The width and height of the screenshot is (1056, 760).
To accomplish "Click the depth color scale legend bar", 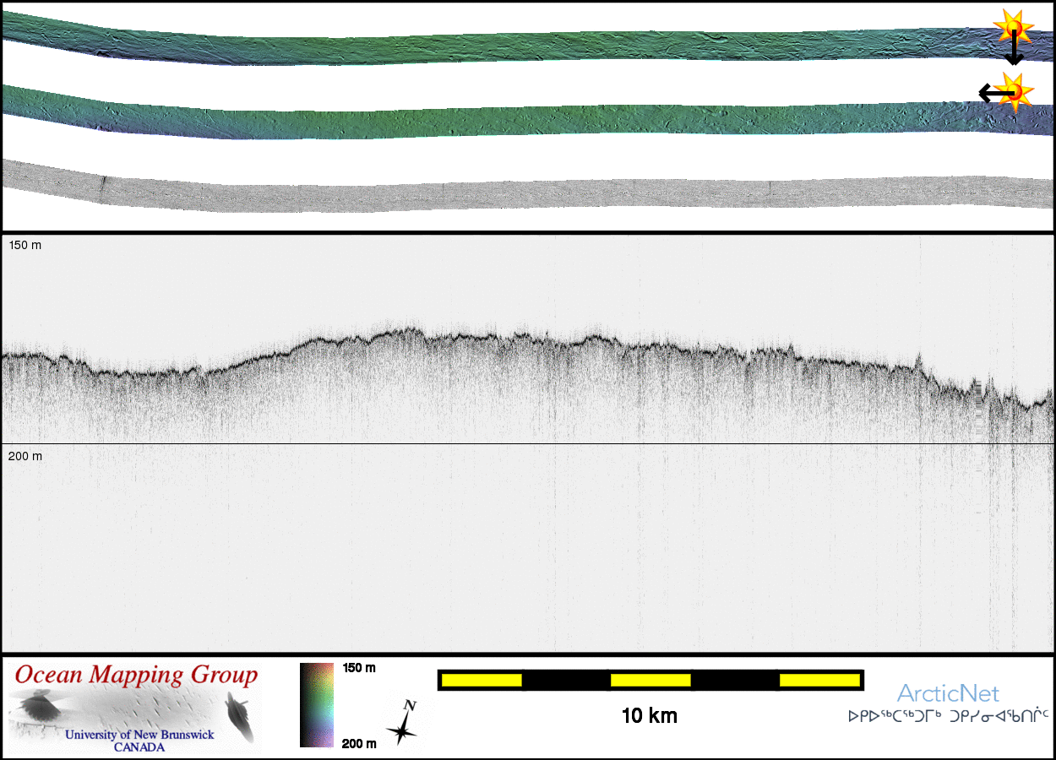I will coord(316,705).
